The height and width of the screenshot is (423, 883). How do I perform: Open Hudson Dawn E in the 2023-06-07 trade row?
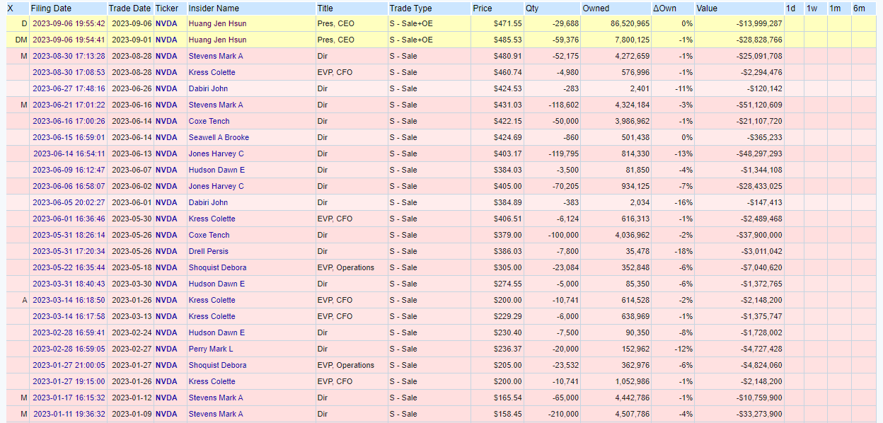click(217, 170)
